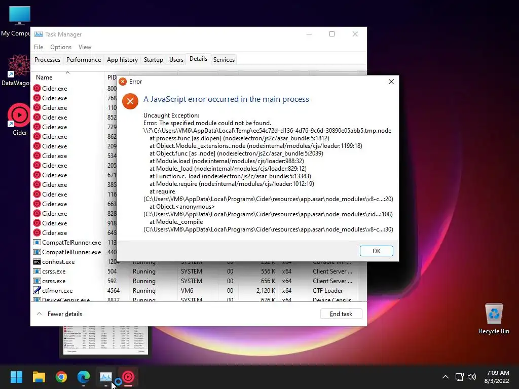Open the clock showing 7:09 AM

click(497, 377)
